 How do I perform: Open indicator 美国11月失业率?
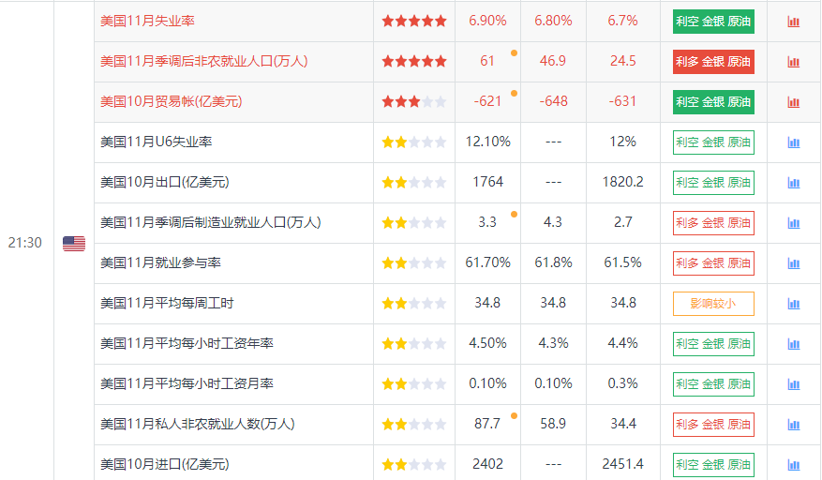coord(147,21)
